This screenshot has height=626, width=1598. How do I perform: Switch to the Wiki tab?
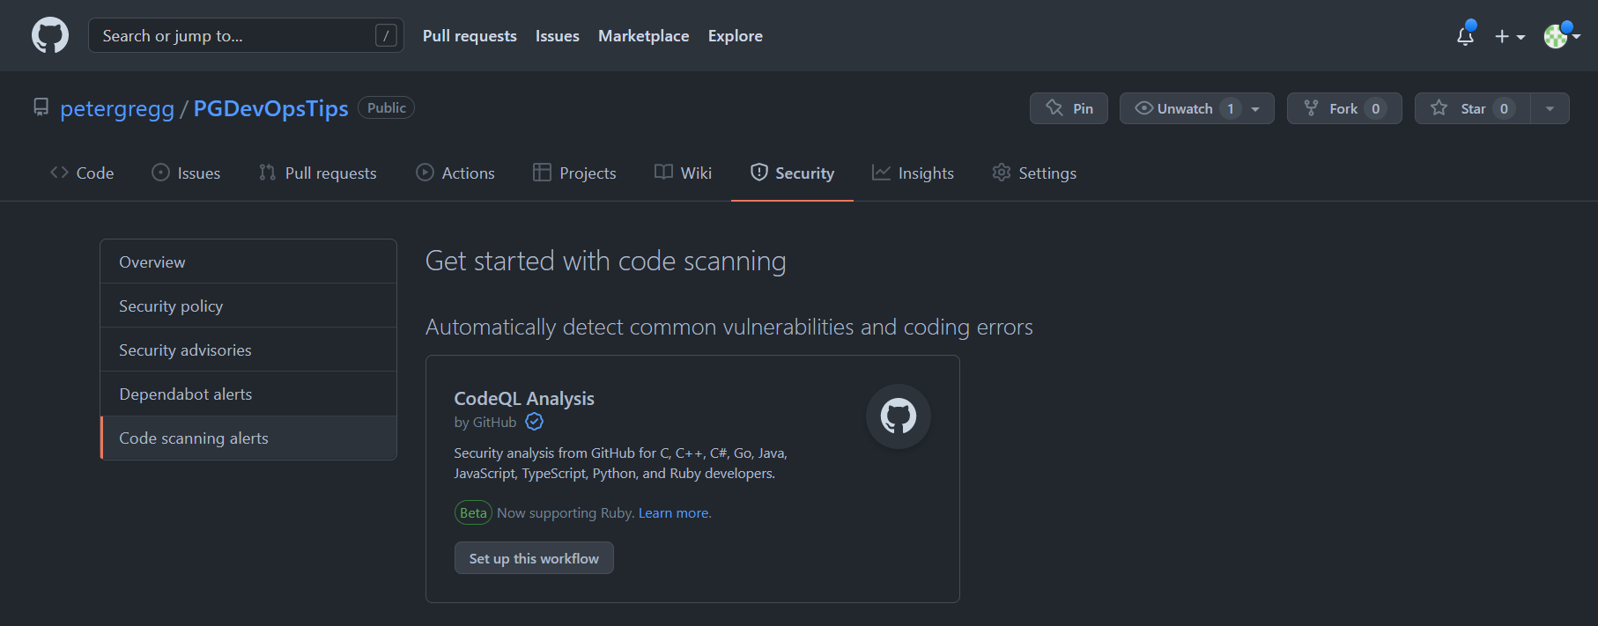click(x=683, y=173)
